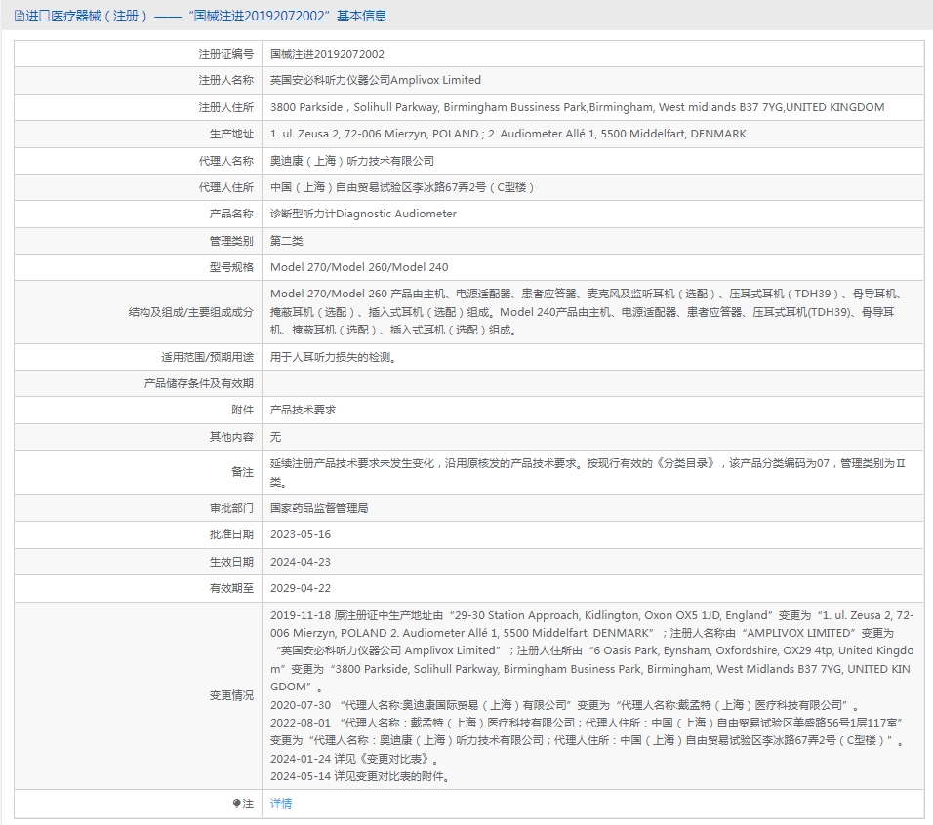933x825 pixels.
Task: Click the 生产地址 production address value
Action: click(508, 134)
